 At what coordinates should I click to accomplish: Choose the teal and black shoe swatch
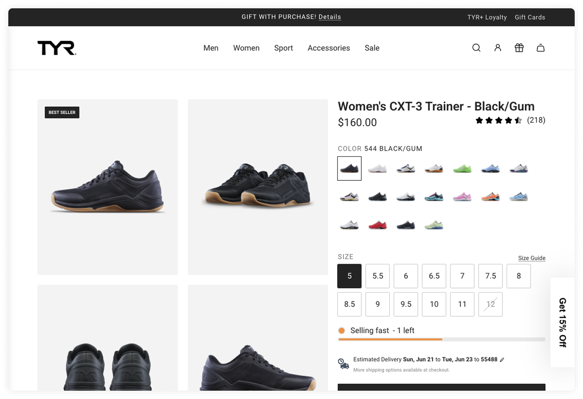tap(434, 197)
